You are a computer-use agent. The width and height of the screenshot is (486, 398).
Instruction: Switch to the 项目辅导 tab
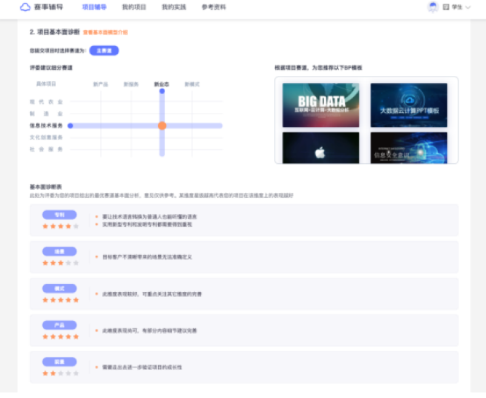click(94, 7)
